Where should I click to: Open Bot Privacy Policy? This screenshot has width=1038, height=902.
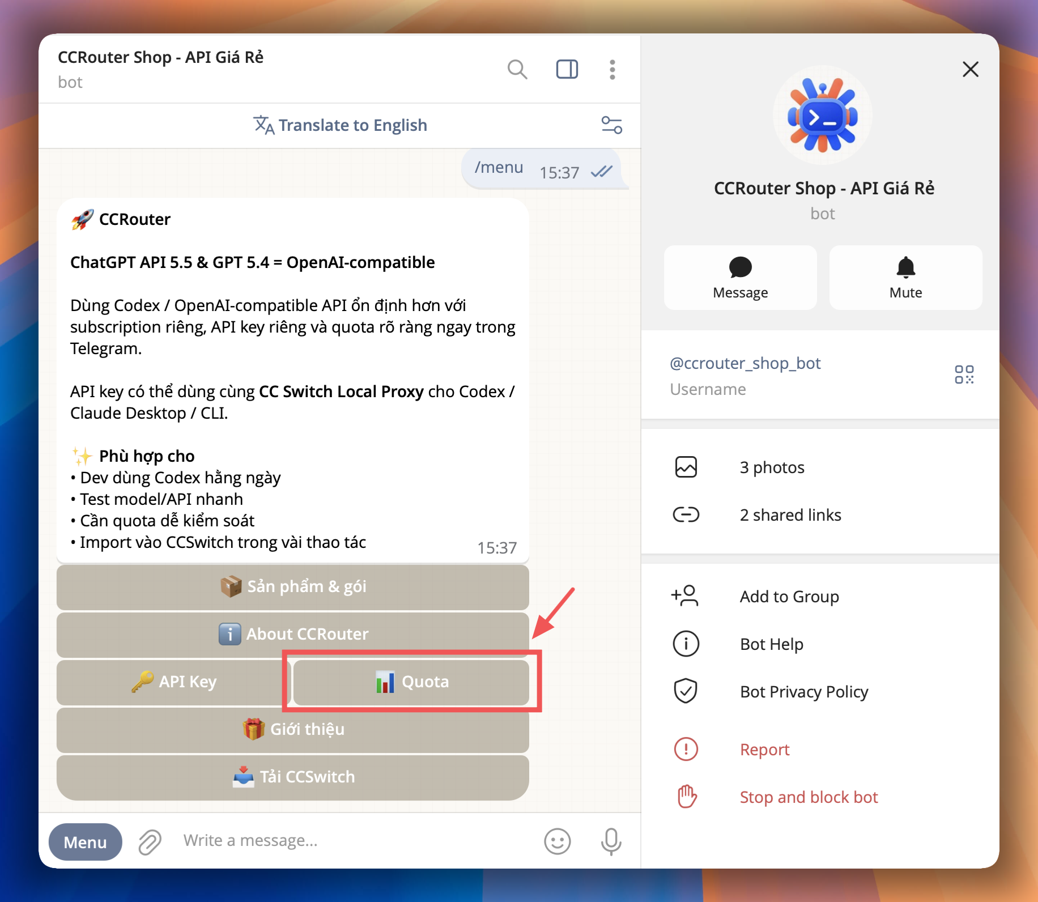pos(820,692)
